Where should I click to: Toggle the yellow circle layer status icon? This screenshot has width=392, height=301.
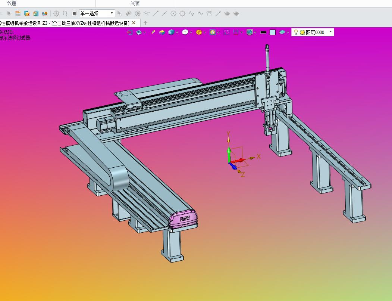click(302, 32)
